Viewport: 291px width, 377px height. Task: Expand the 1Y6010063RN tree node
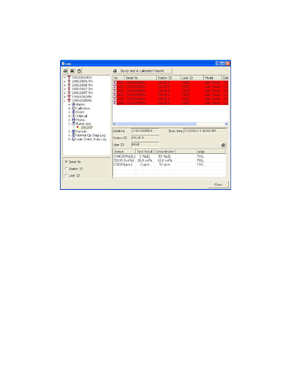pos(65,97)
